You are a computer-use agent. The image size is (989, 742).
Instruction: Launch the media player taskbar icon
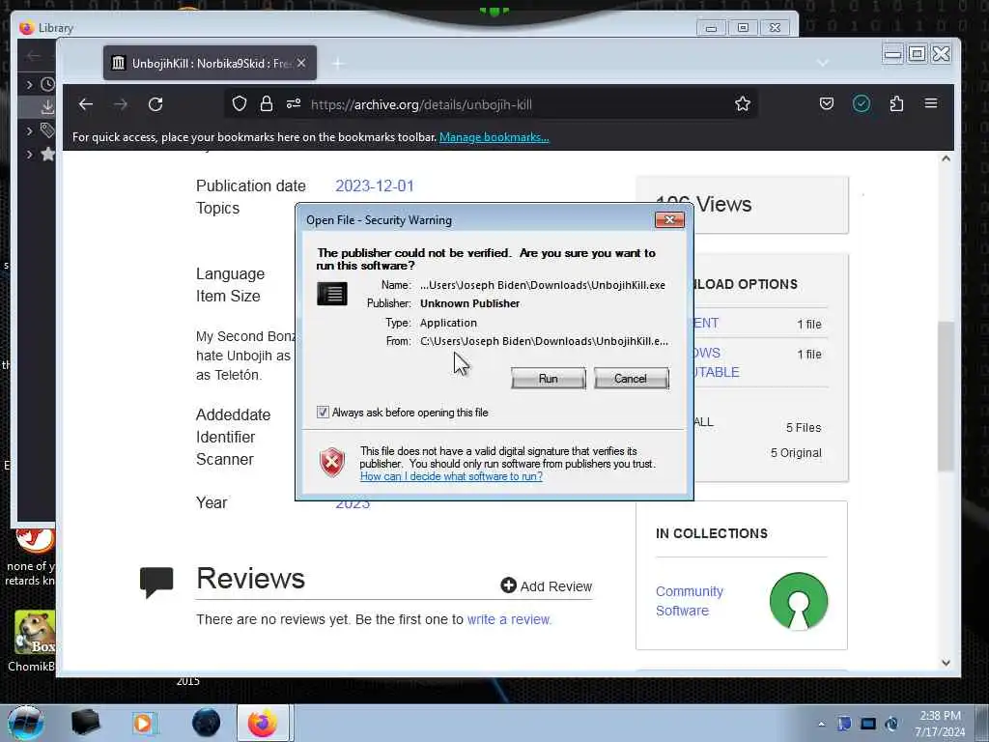pyautogui.click(x=144, y=723)
